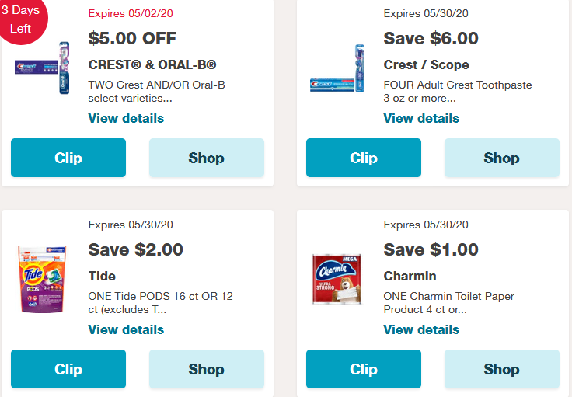The image size is (572, 397).
Task: Clip the Save $6.00 Crest / Scope coupon
Action: point(363,158)
